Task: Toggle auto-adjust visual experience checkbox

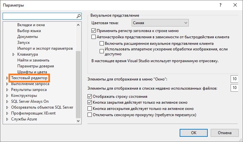Action: click(x=94, y=37)
